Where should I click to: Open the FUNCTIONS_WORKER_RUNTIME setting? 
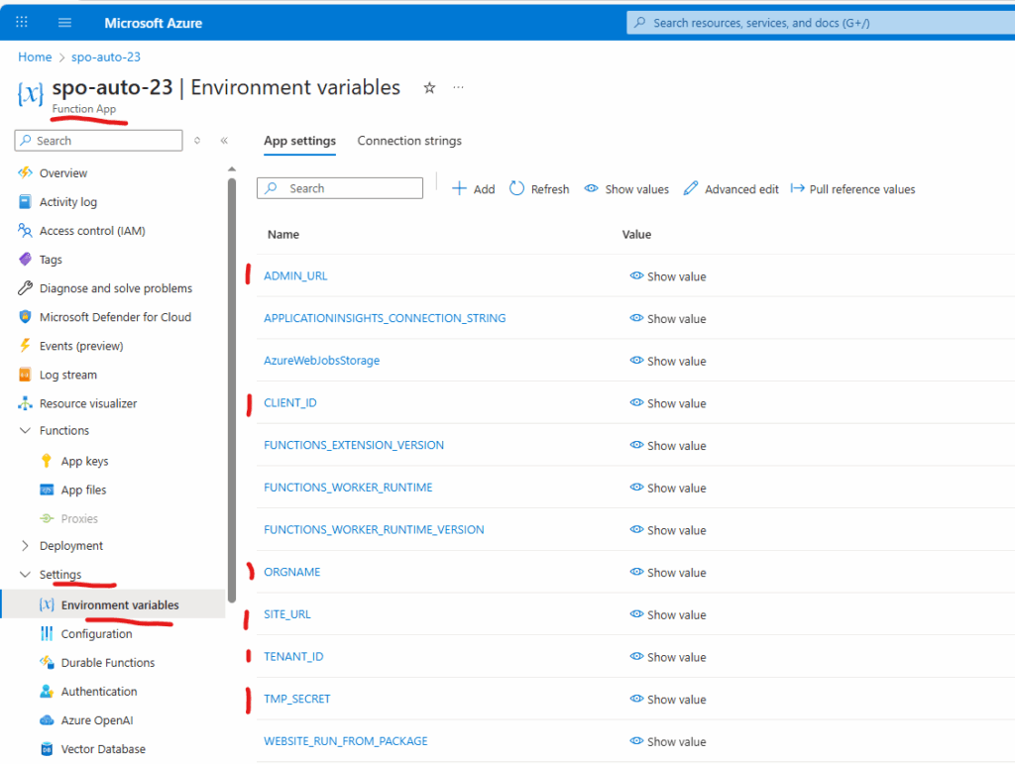348,488
